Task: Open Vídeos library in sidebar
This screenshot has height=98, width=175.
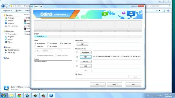Action: [x=10, y=42]
